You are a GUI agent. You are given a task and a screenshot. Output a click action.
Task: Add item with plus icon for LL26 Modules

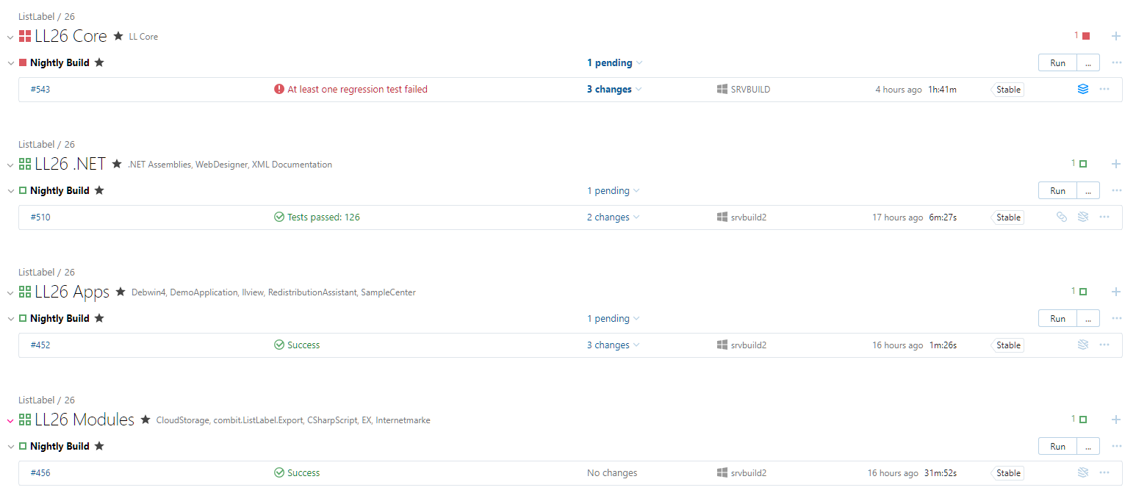tap(1116, 420)
